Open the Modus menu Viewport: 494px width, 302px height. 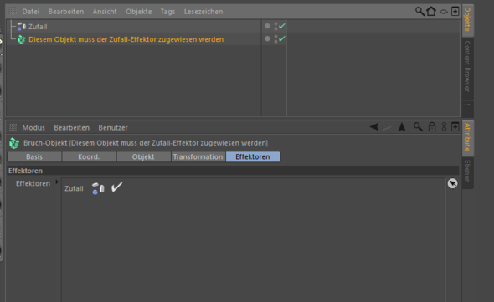[33, 127]
